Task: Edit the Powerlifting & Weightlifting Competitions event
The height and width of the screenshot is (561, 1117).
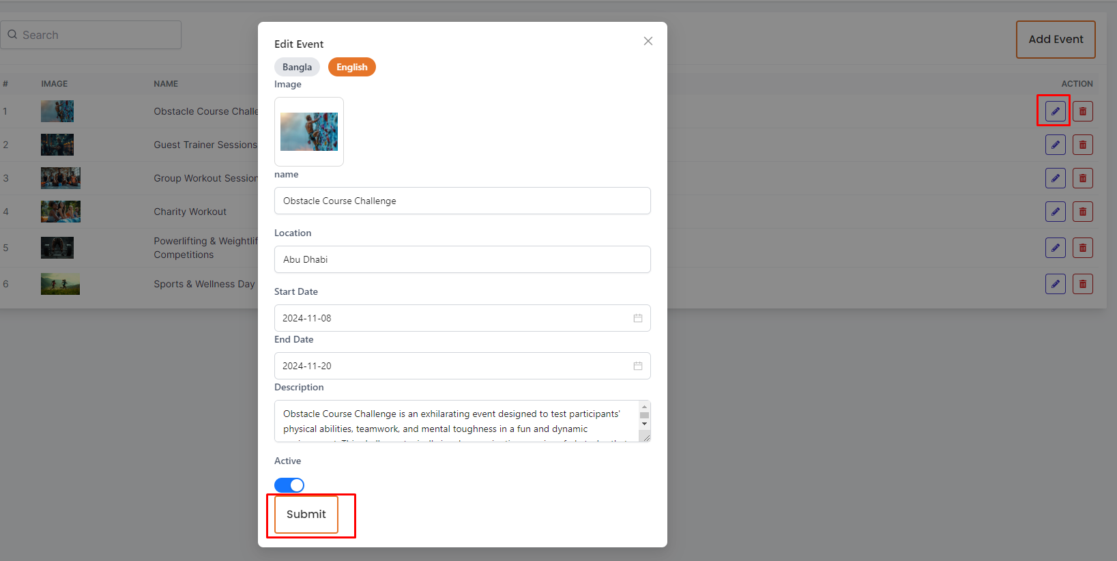Action: click(1055, 248)
